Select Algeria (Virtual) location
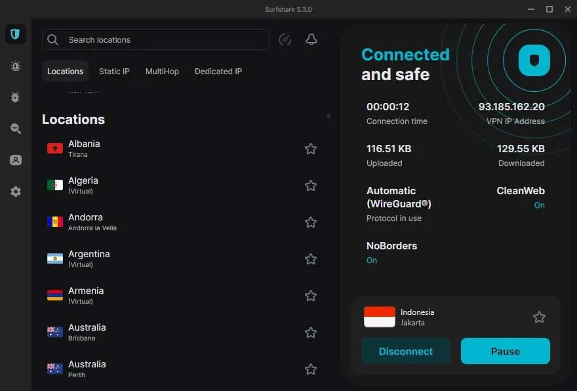The height and width of the screenshot is (391, 577). (182, 186)
